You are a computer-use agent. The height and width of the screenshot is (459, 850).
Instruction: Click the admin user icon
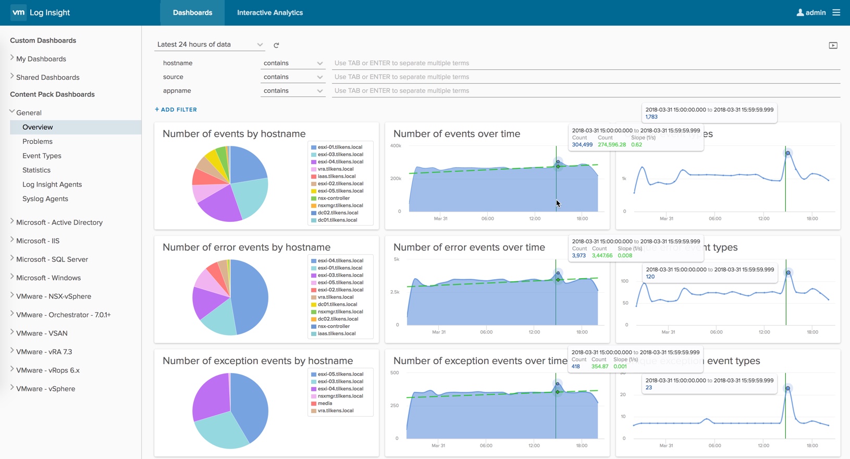(800, 13)
